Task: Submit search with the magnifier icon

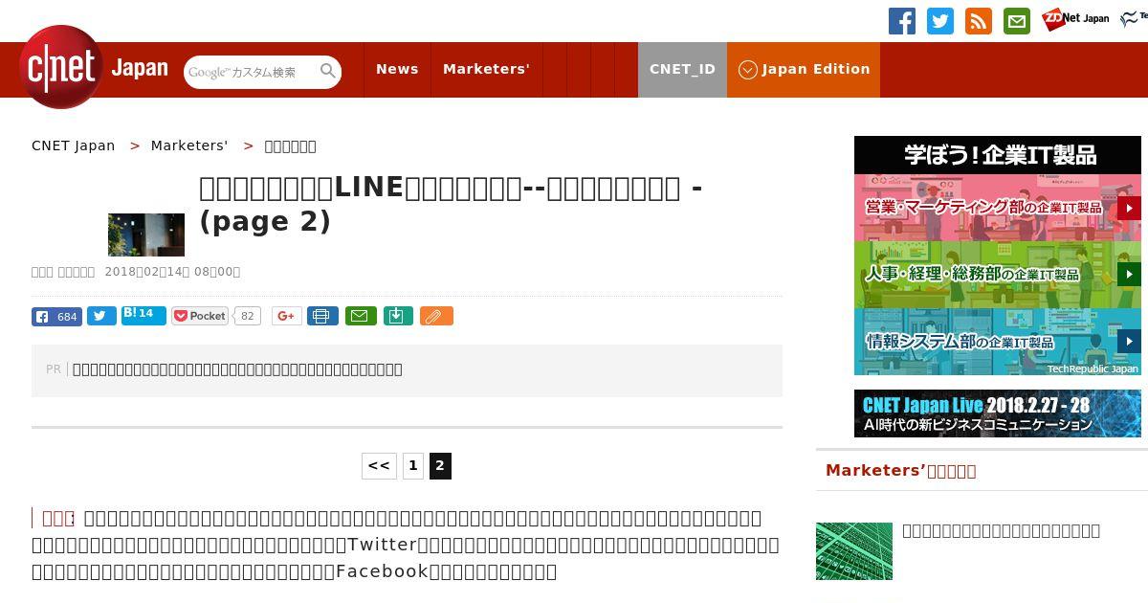Action: [x=328, y=71]
